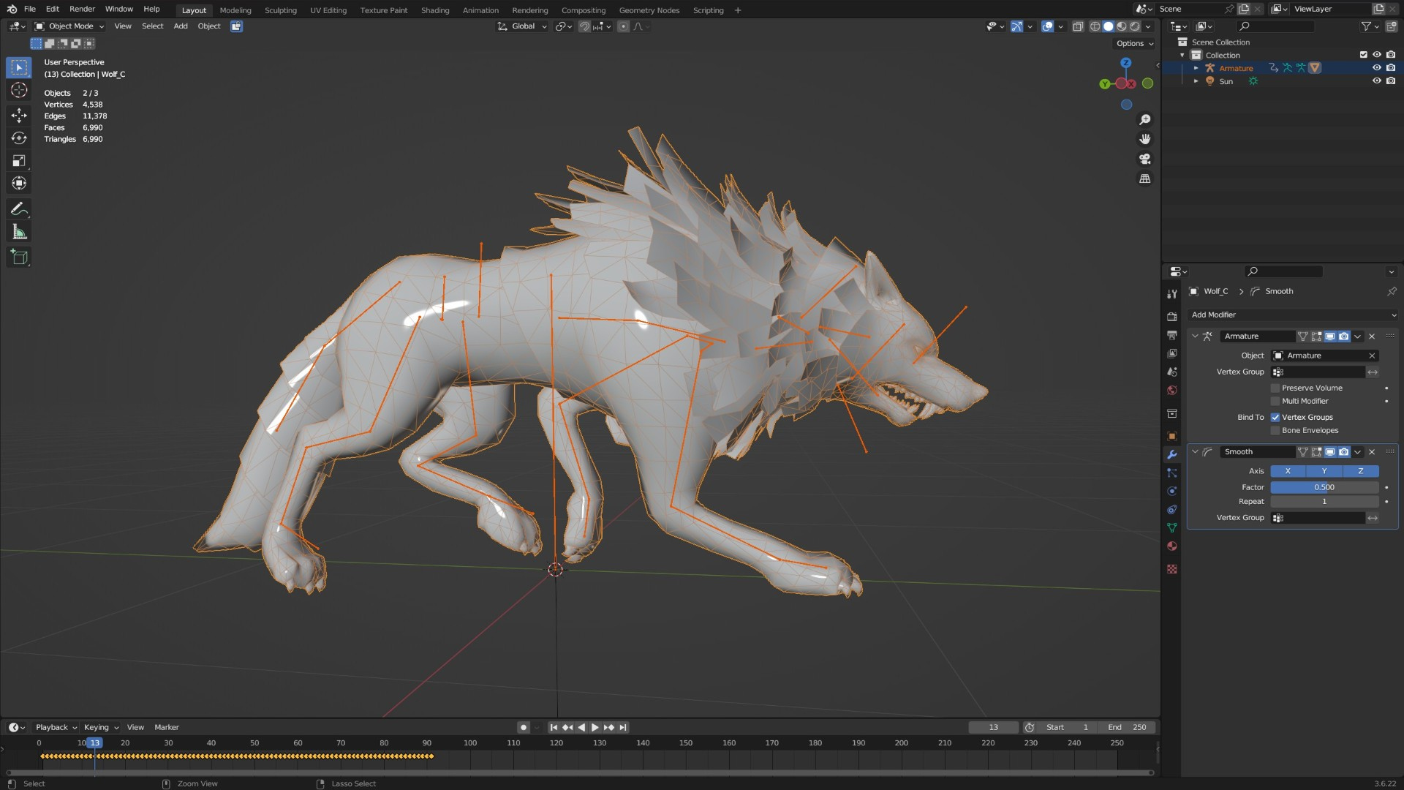Open the Object Data mesh tab
Image resolution: width=1404 pixels, height=790 pixels.
coord(1172,527)
